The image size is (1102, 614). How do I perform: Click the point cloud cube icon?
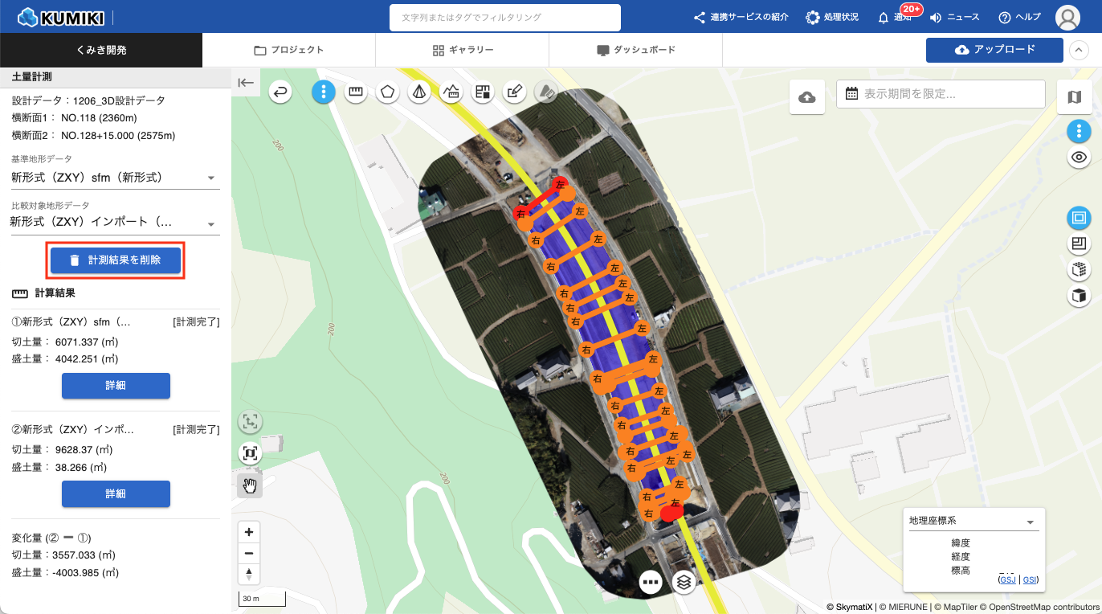click(1079, 269)
